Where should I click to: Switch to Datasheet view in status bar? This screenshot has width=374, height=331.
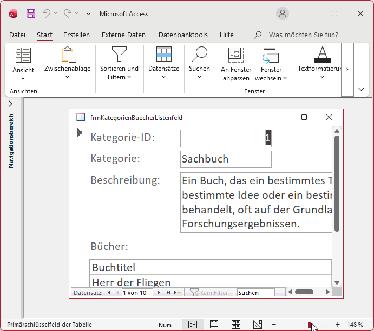click(x=214, y=325)
